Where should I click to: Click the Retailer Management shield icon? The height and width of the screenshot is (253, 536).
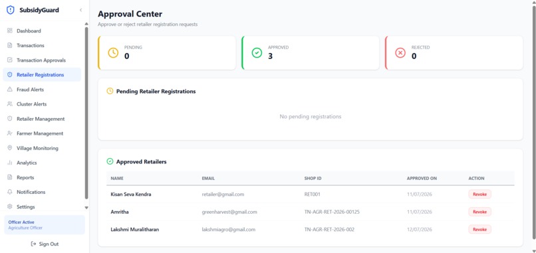tap(9, 119)
